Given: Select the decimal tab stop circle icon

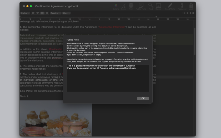Looking at the screenshot, I should (x=193, y=13).
